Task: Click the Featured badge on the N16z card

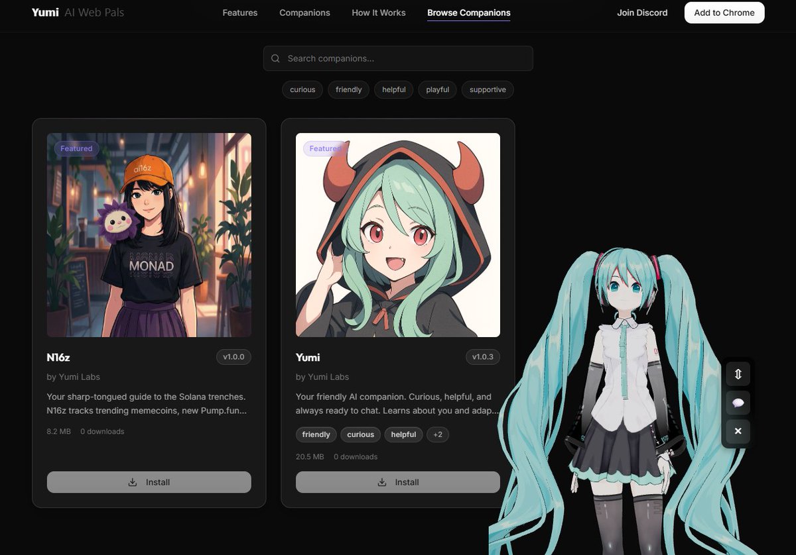Action: (76, 148)
